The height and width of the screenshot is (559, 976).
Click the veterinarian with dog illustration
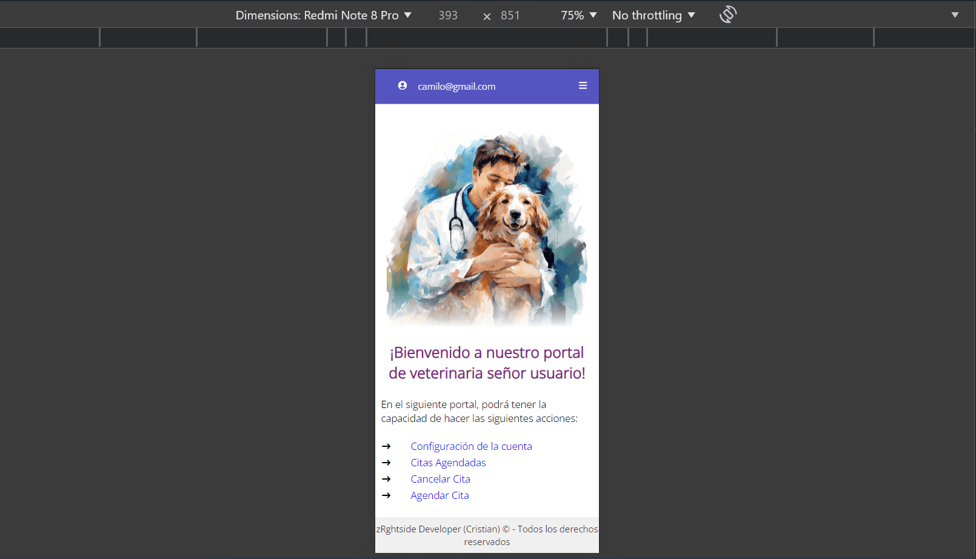[x=487, y=229]
